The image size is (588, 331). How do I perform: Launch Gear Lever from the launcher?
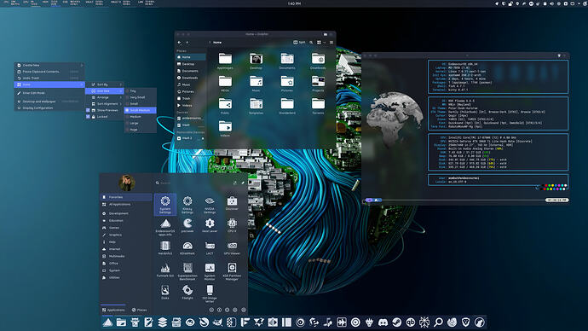(x=210, y=225)
